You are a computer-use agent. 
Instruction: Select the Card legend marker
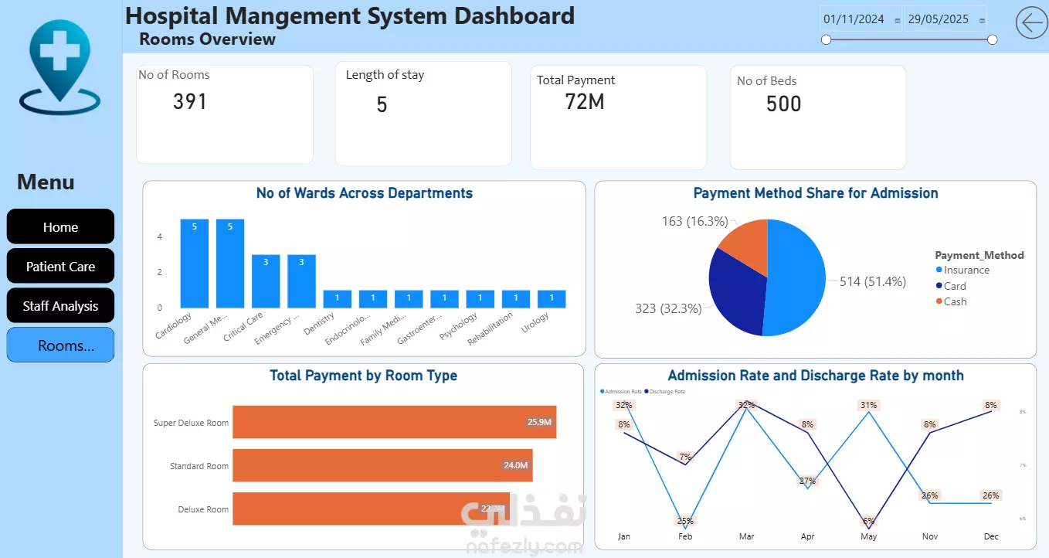pos(939,286)
